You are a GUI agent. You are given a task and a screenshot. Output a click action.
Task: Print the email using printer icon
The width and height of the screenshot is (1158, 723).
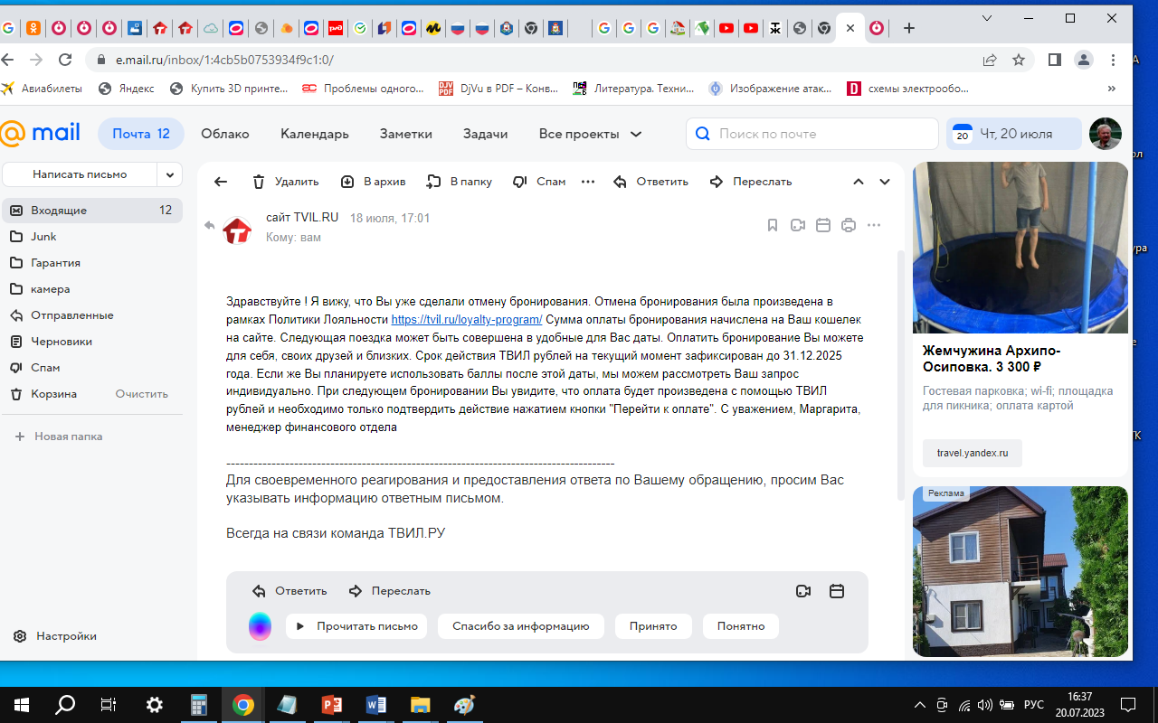[x=849, y=225]
